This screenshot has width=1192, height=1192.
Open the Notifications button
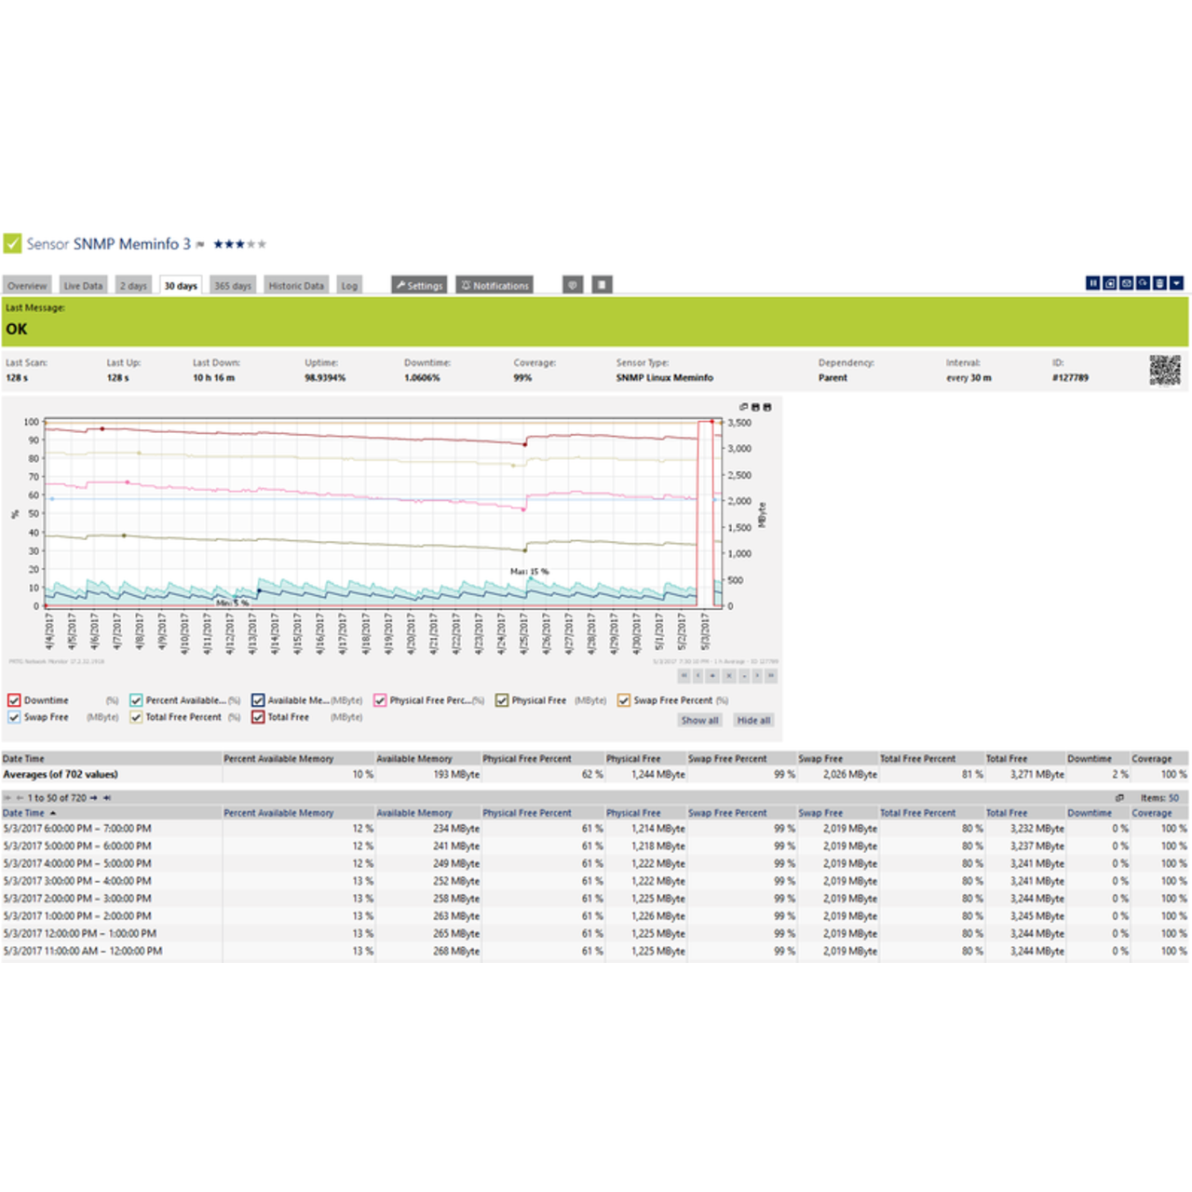point(495,286)
